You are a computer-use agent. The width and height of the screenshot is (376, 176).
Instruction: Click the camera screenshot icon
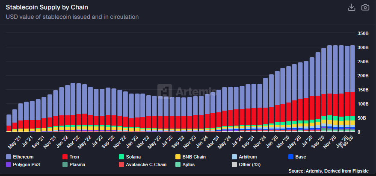pyautogui.click(x=365, y=8)
